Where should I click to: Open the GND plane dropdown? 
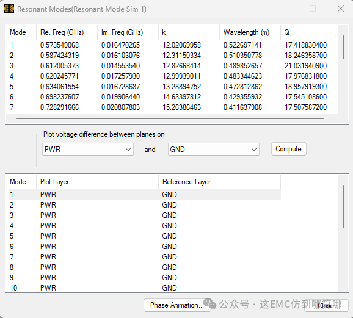click(213, 150)
